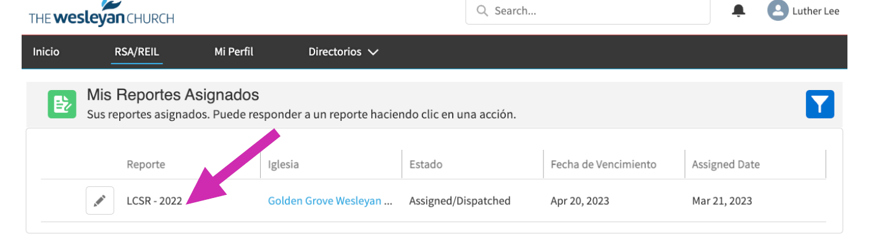Click the Luther Lee profile name
This screenshot has height=251, width=874.
pyautogui.click(x=815, y=11)
